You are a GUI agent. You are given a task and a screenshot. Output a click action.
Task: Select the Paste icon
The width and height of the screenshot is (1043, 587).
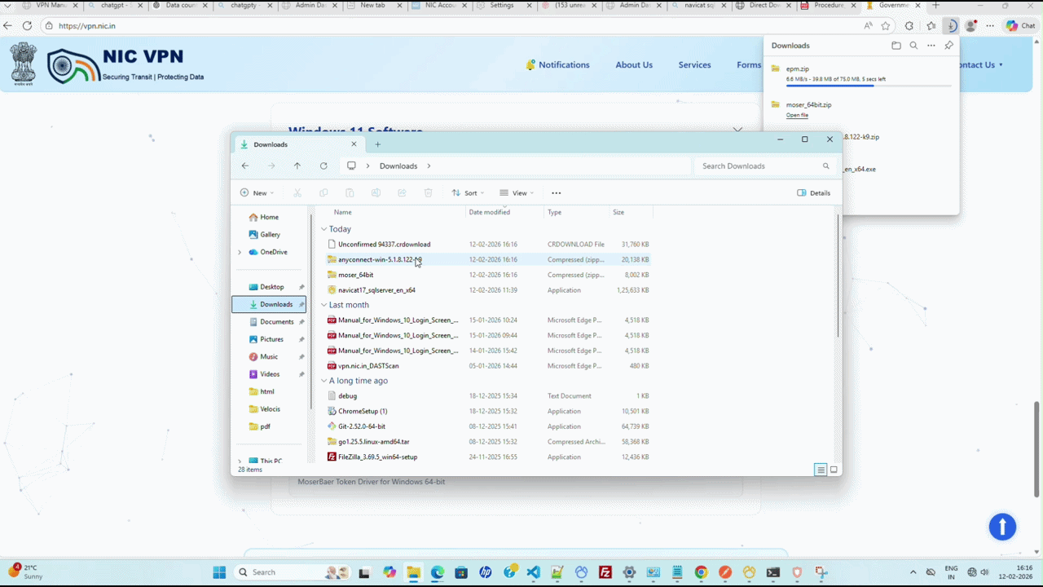(350, 192)
